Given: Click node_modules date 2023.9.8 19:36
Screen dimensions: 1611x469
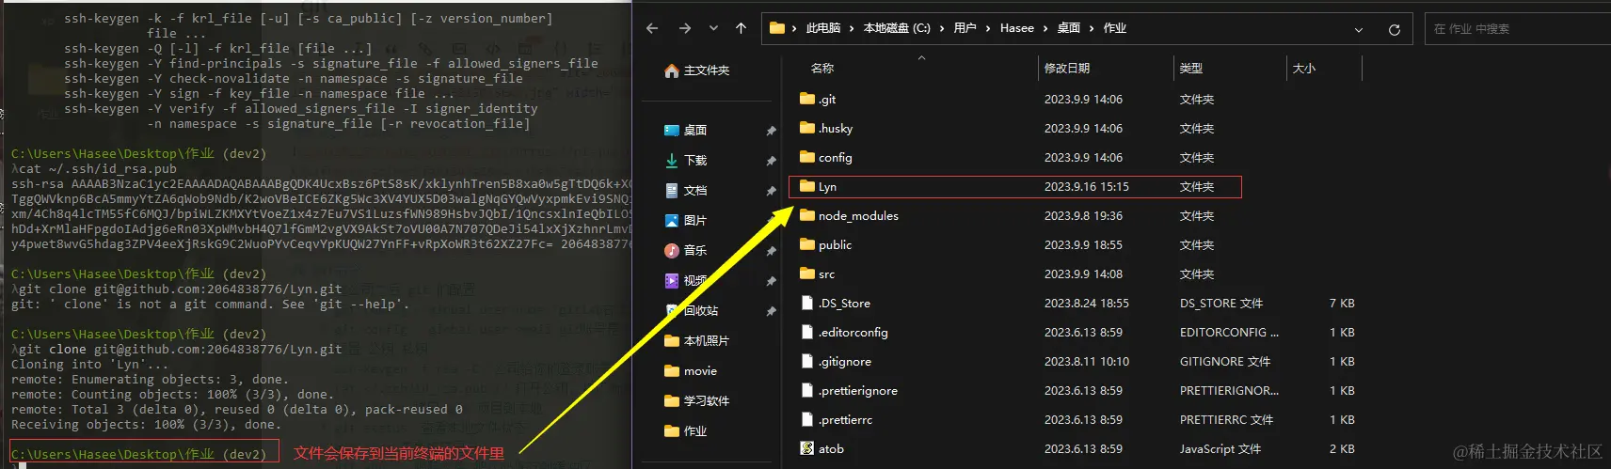Looking at the screenshot, I should (x=1083, y=216).
